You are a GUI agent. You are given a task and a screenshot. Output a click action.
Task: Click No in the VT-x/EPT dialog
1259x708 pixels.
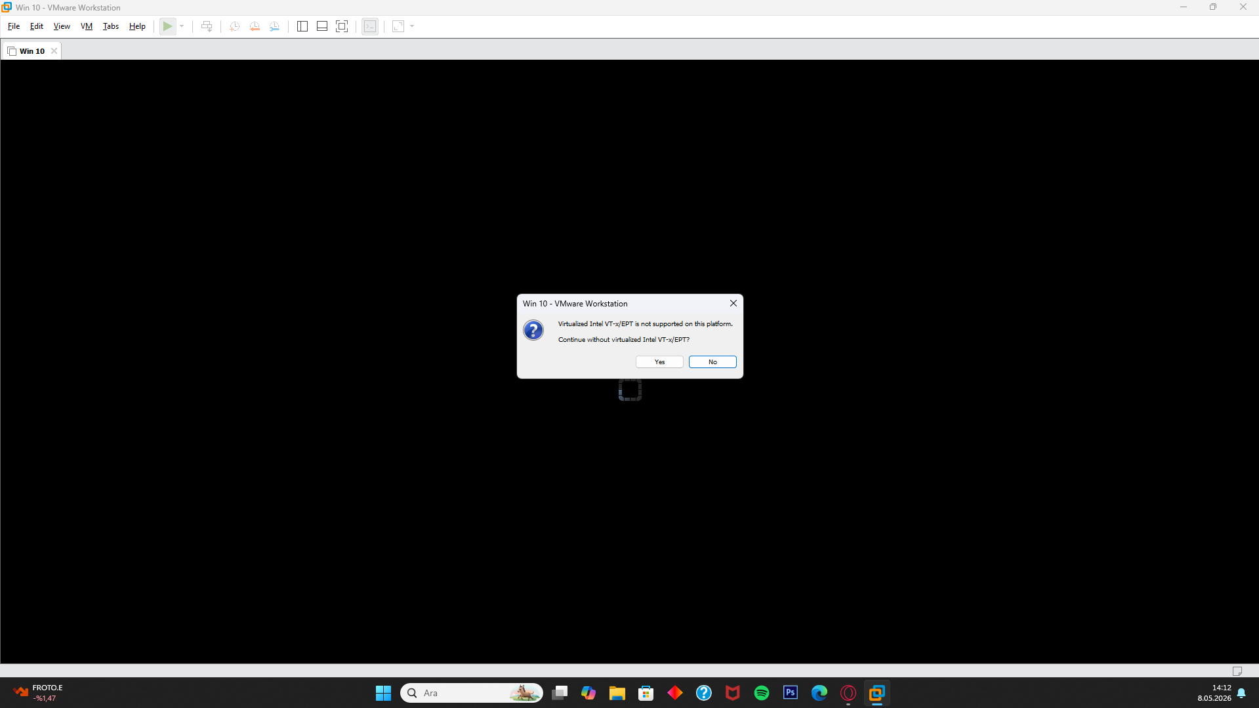point(712,362)
